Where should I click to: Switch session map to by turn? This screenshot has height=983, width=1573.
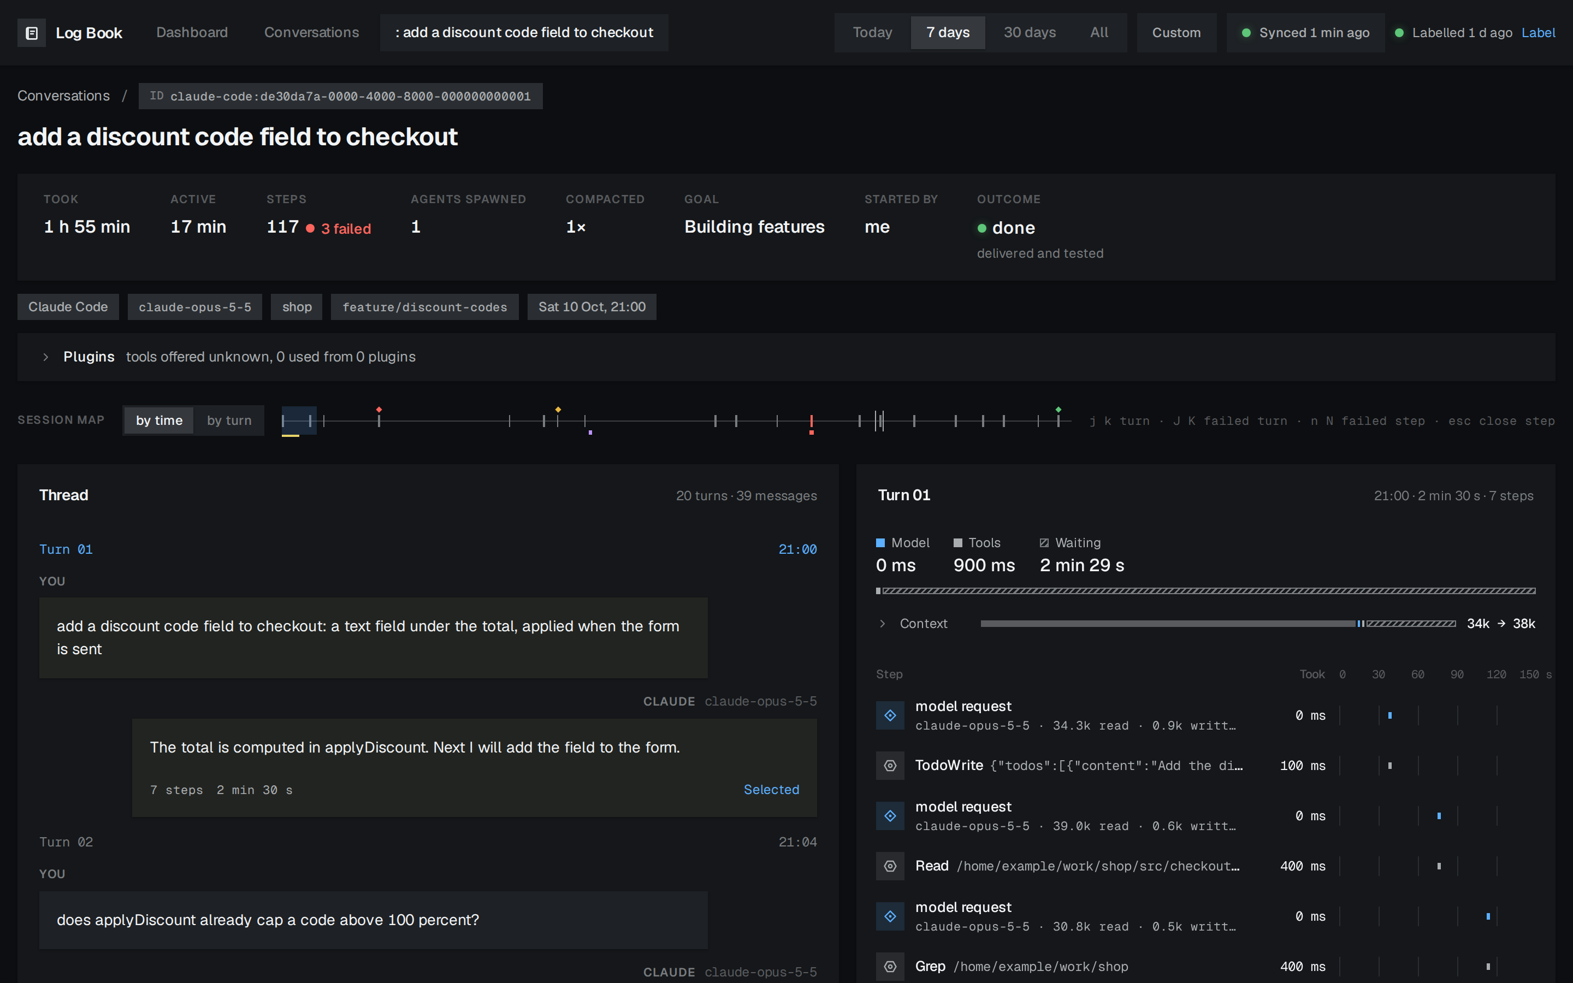click(229, 421)
